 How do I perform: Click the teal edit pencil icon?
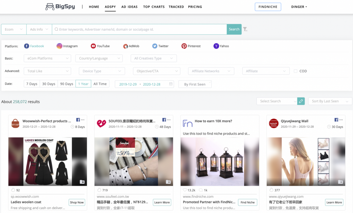click(x=301, y=101)
